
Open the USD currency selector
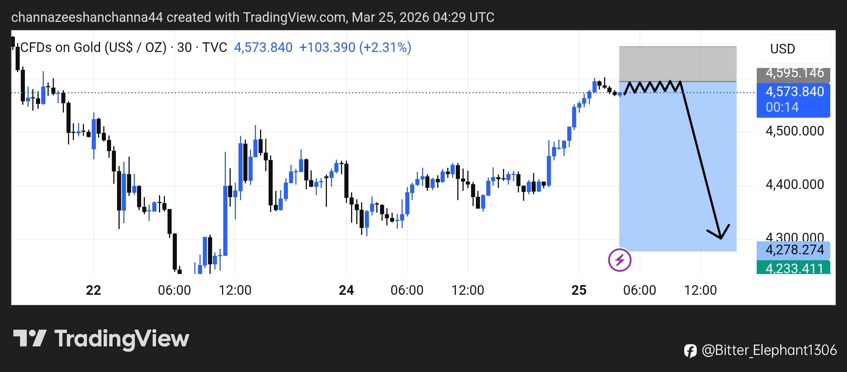pos(795,49)
